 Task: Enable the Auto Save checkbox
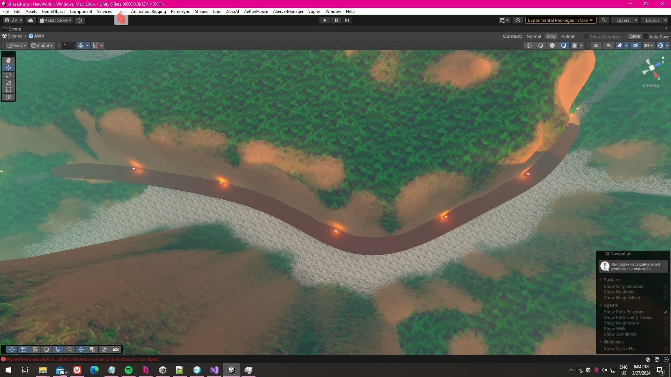(x=646, y=37)
